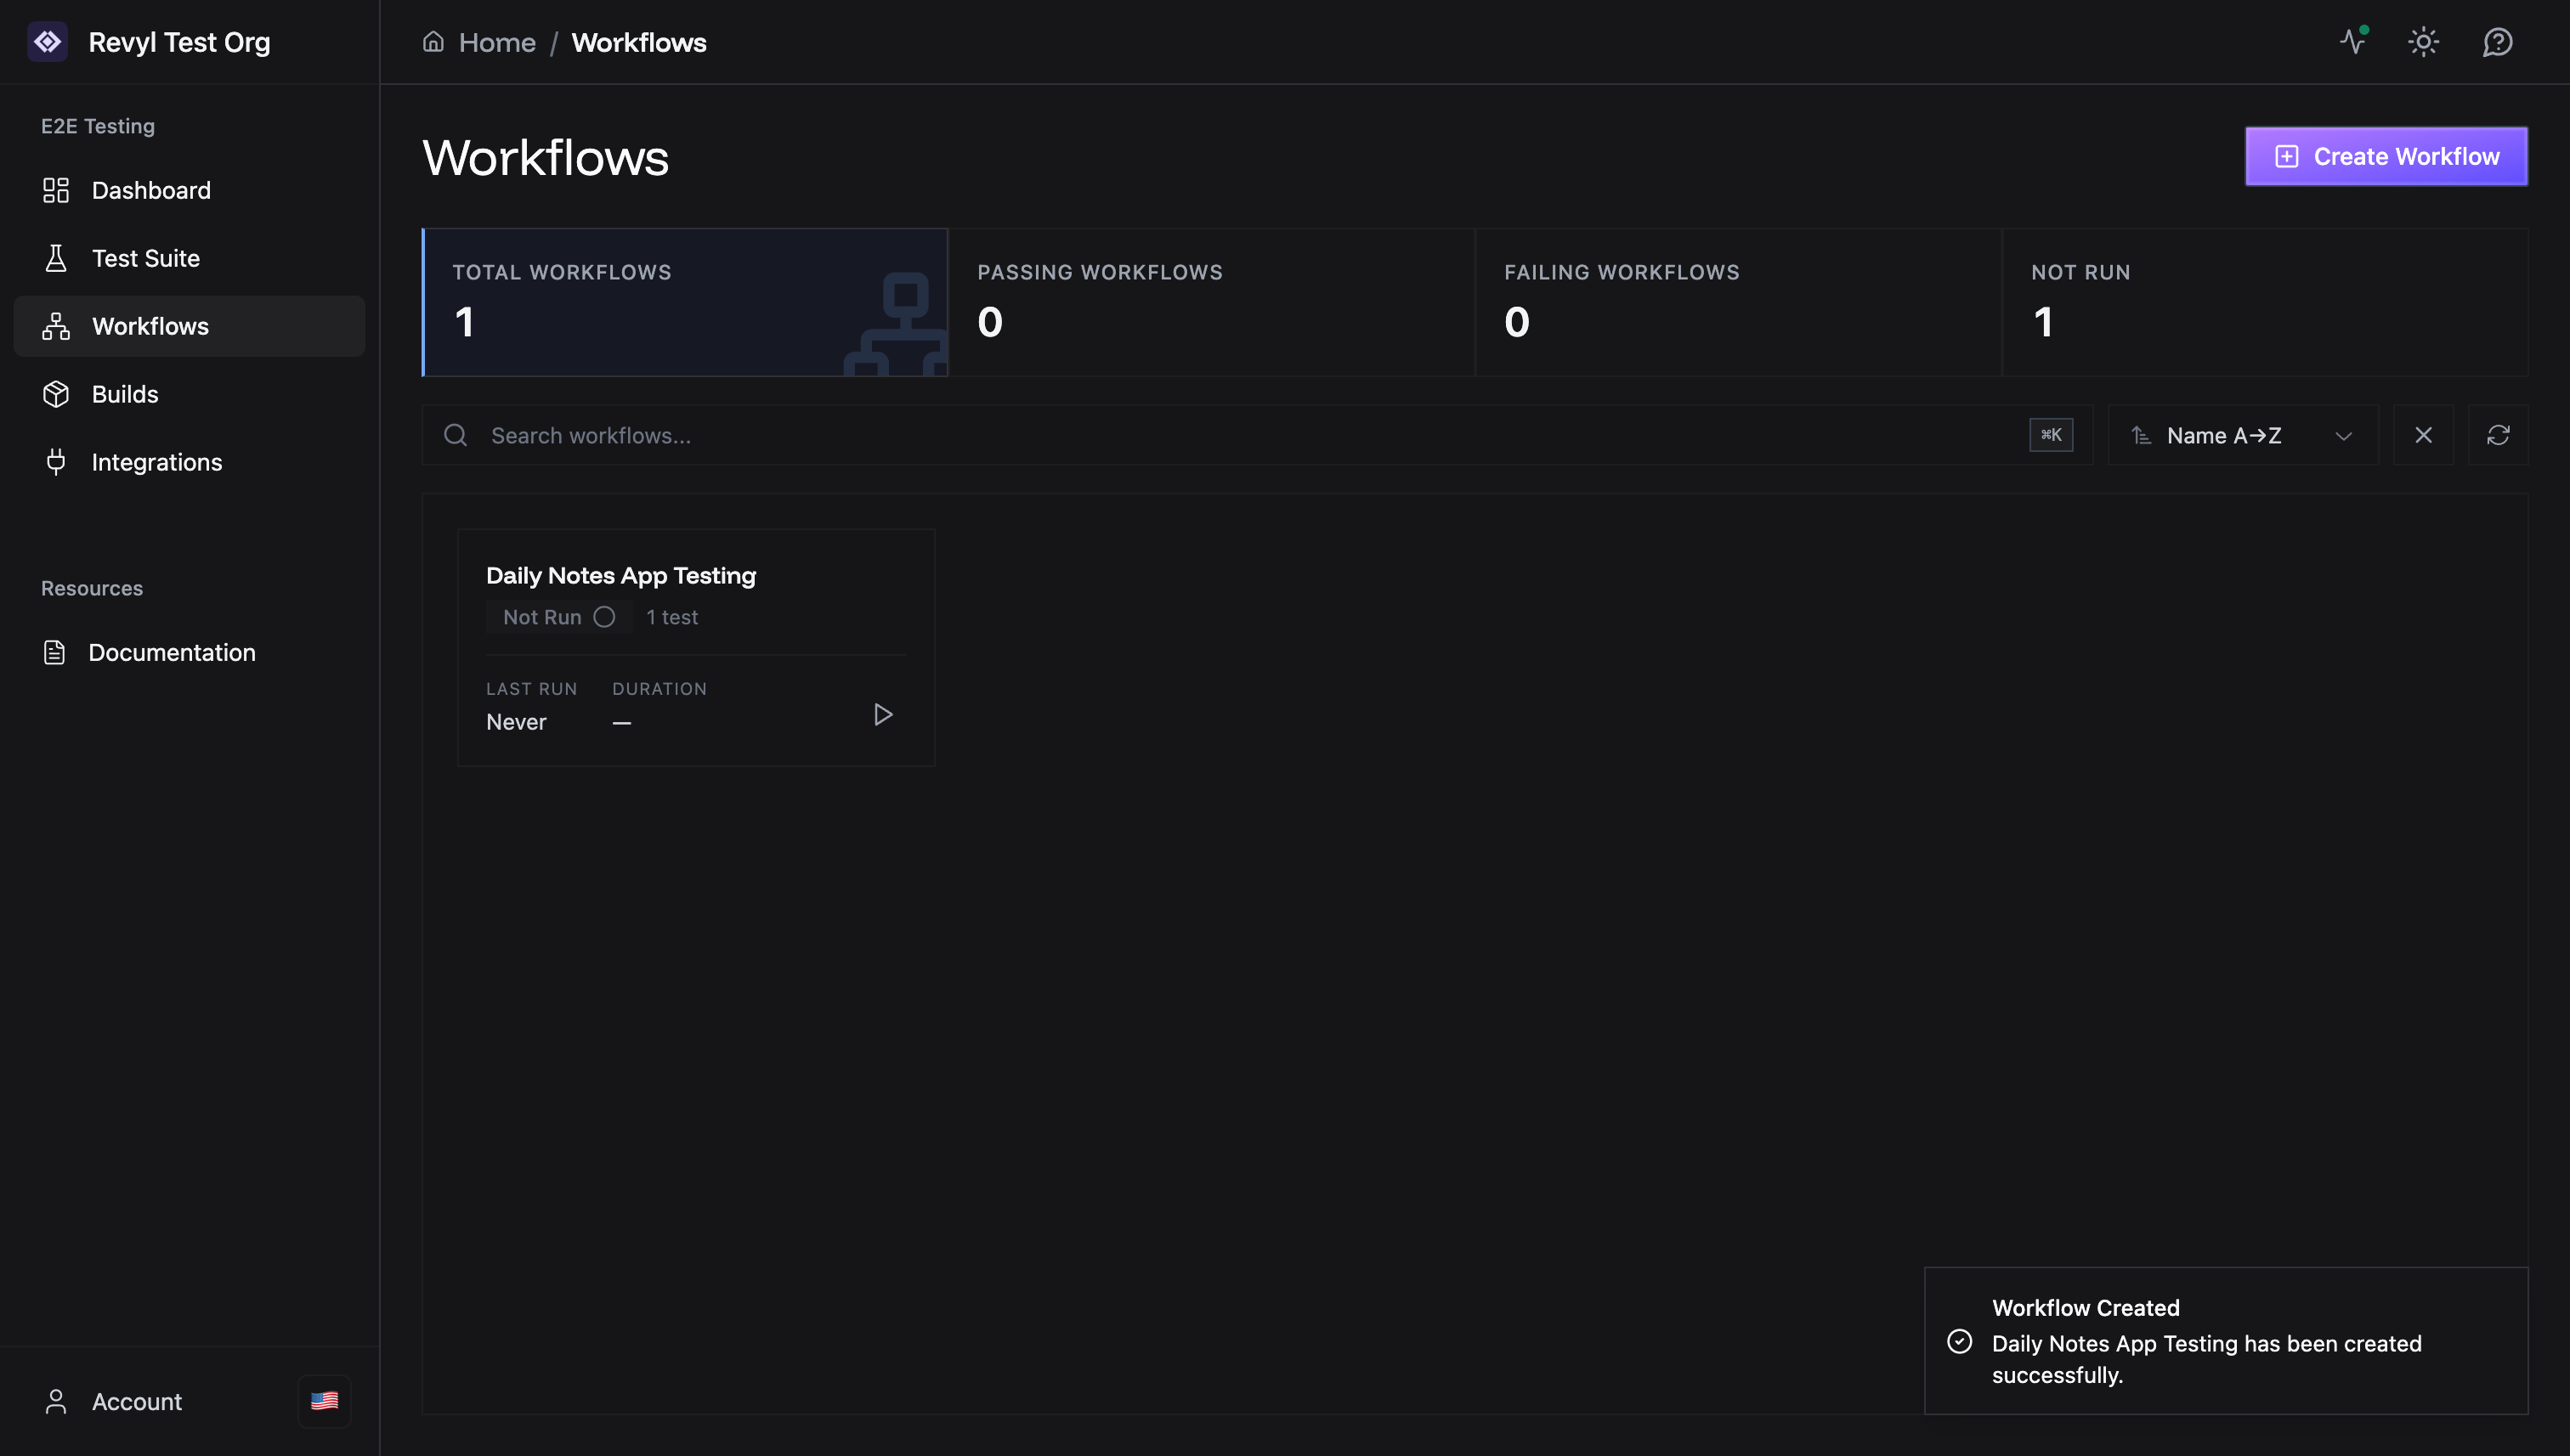Select Test Suite in the sidebar
Screen dimensions: 2570x1456
(146, 258)
